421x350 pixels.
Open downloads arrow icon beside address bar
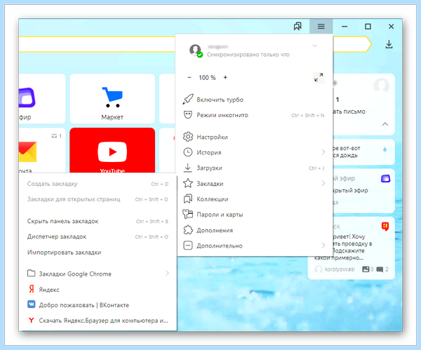389,45
